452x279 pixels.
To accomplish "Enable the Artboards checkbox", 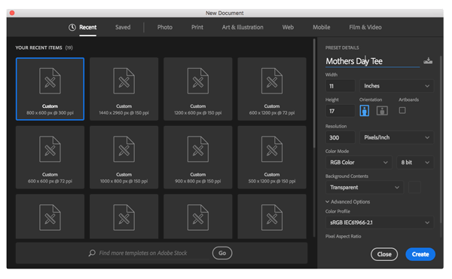I will pyautogui.click(x=402, y=110).
